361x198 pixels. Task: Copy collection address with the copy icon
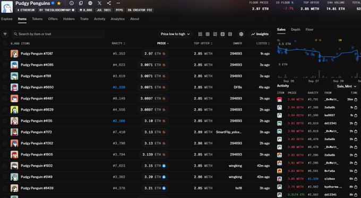point(81,3)
